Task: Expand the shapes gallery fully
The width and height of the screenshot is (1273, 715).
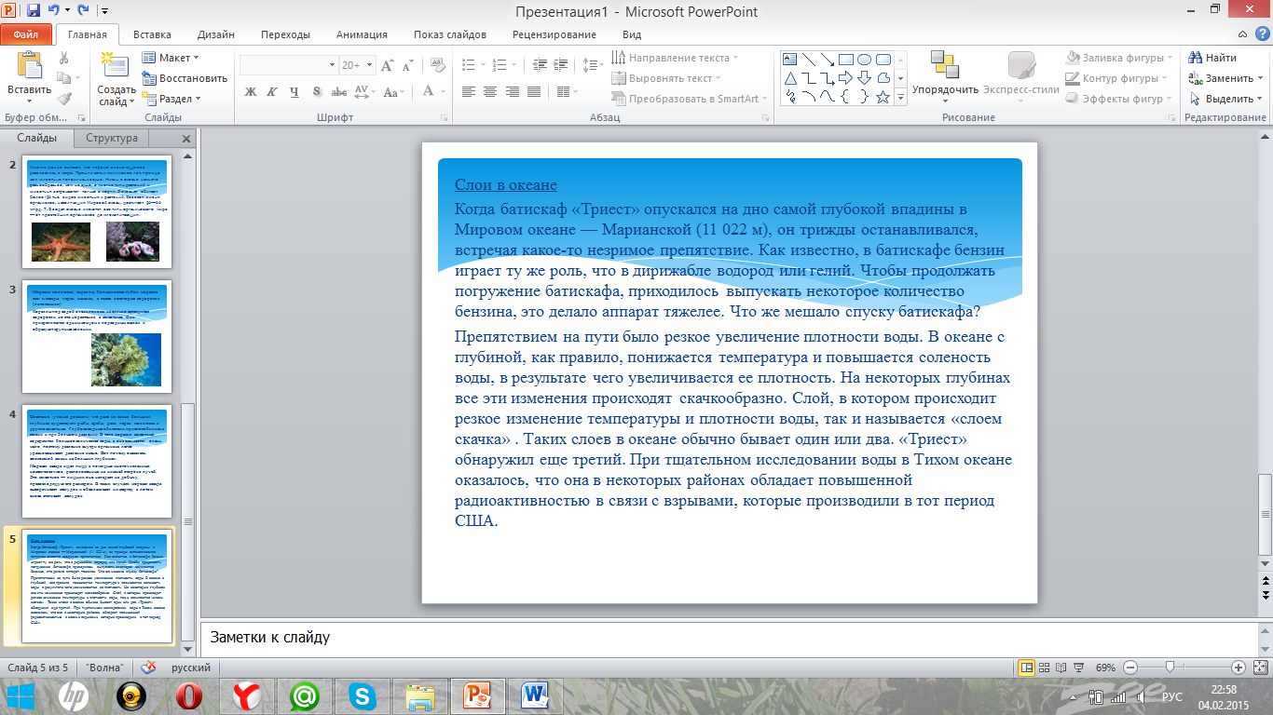Action: point(899,97)
